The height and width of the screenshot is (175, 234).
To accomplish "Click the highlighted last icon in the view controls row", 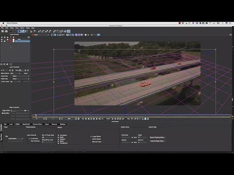I will [98, 35].
